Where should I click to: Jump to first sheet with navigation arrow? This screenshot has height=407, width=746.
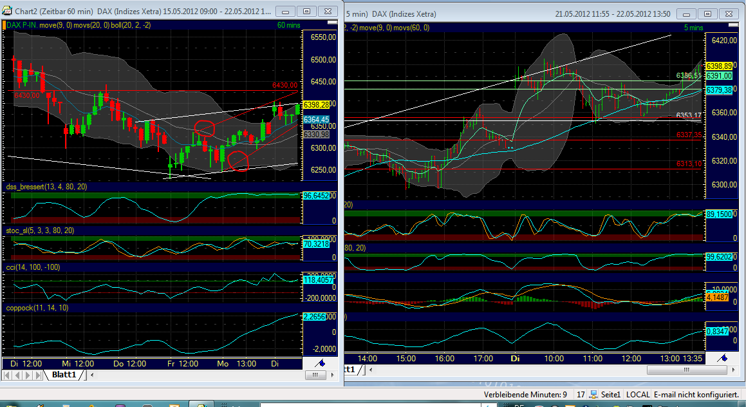[x=8, y=375]
